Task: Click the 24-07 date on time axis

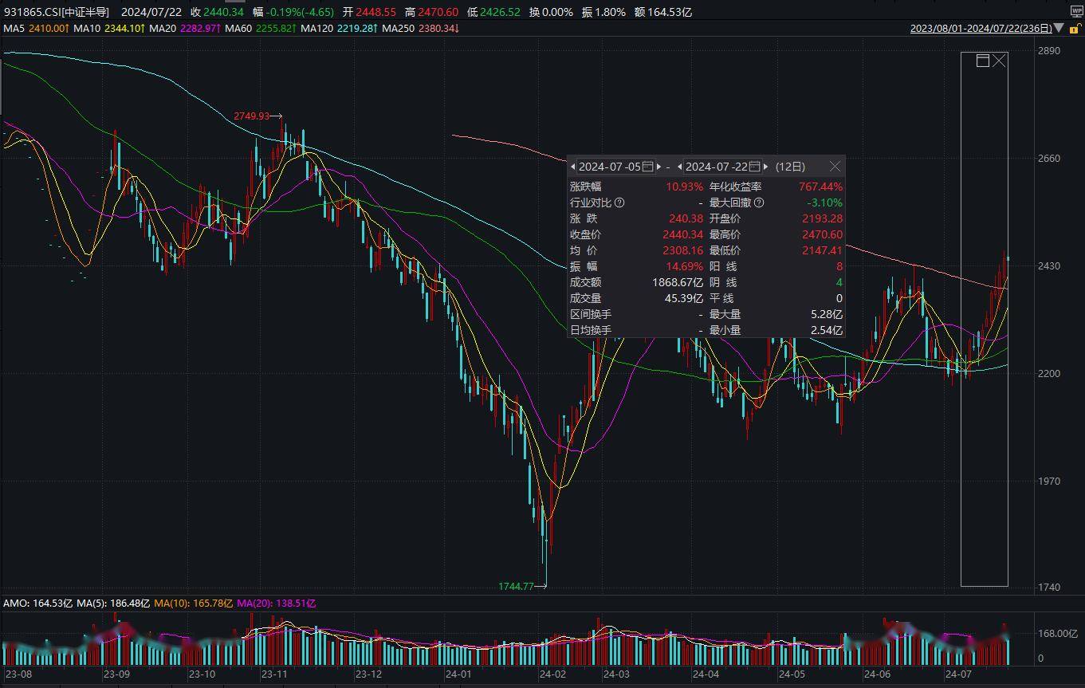Action: click(x=957, y=674)
